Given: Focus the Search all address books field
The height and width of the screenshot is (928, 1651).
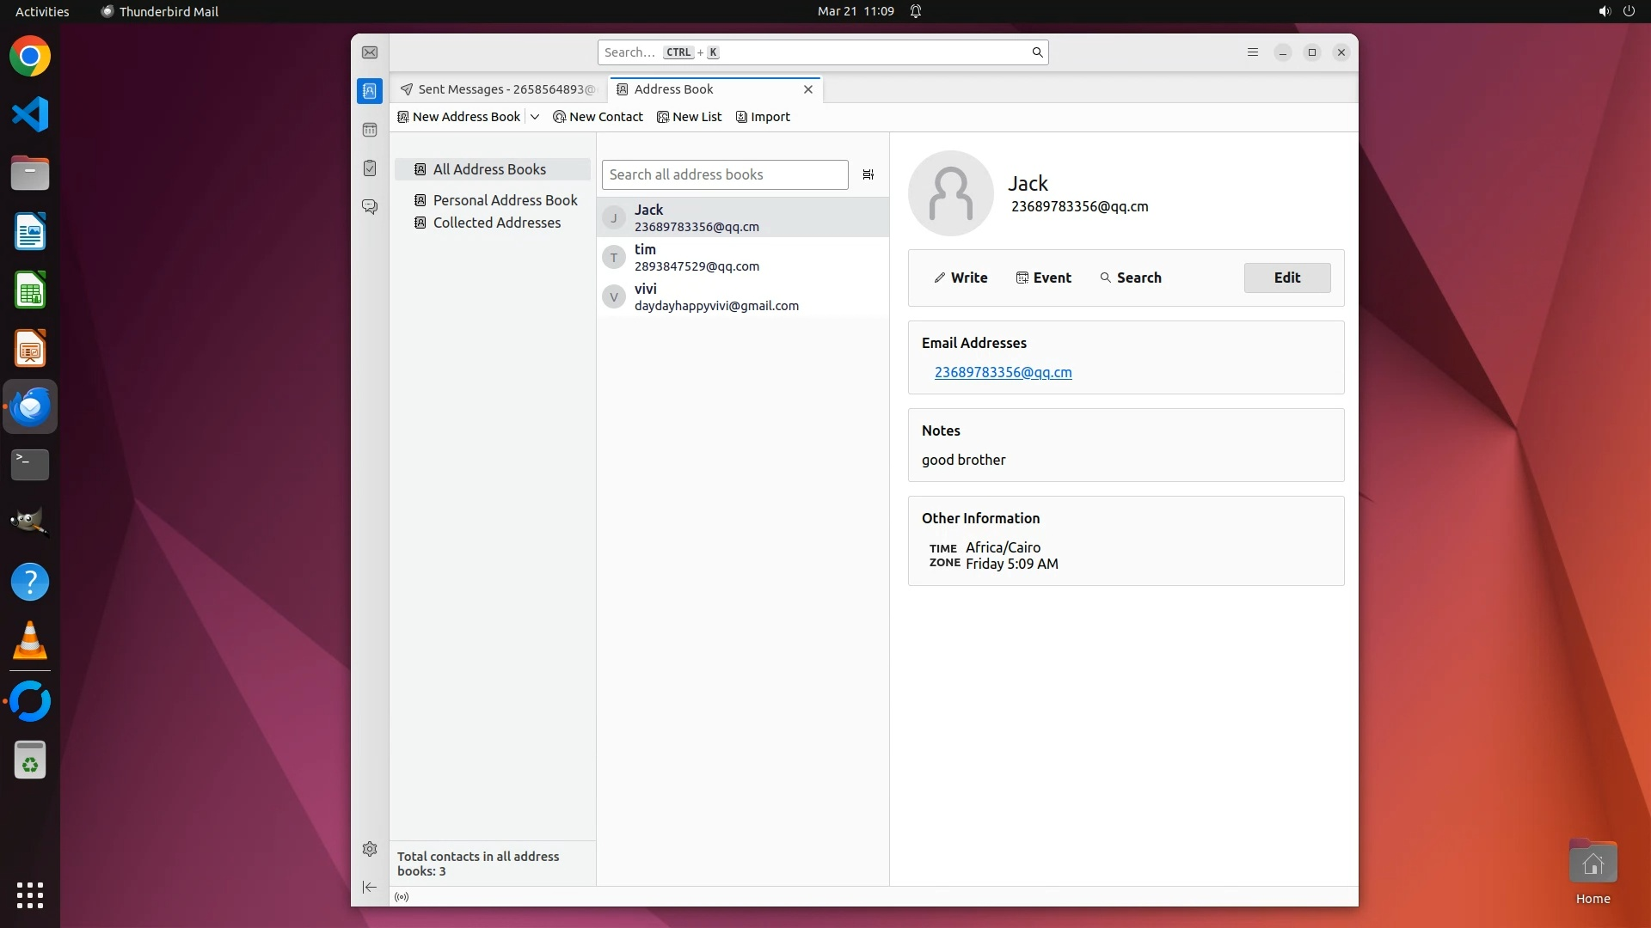Looking at the screenshot, I should [x=724, y=174].
